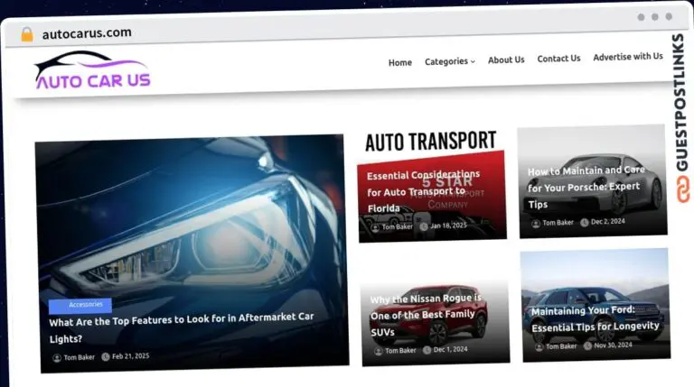Viewport: 694px width, 387px height.
Task: Open the Home menu item
Action: pyautogui.click(x=399, y=62)
